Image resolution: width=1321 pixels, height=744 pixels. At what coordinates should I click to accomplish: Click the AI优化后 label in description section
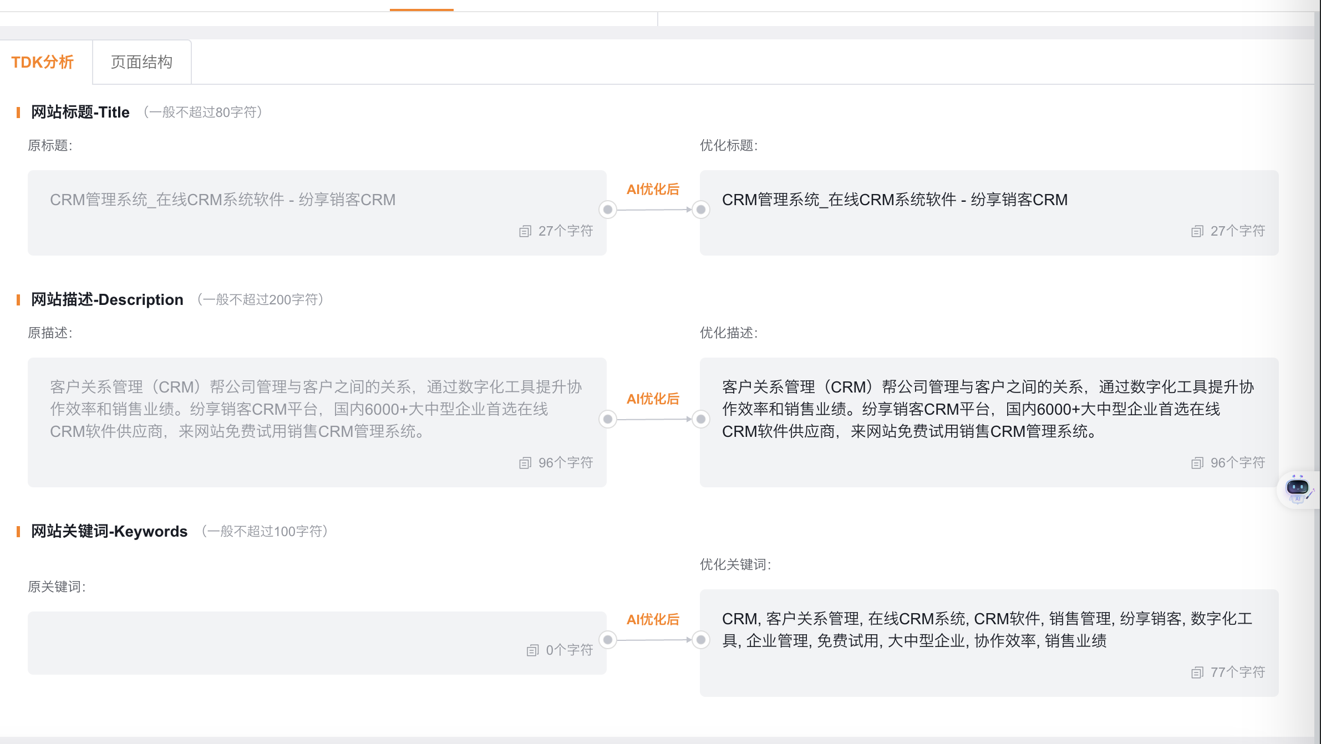[x=653, y=399]
